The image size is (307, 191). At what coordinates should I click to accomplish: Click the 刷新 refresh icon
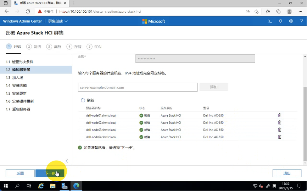pyautogui.click(x=83, y=100)
